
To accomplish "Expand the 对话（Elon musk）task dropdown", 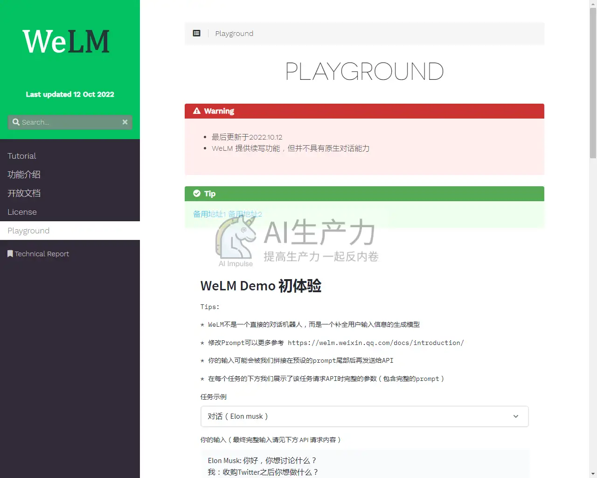I will click(364, 416).
